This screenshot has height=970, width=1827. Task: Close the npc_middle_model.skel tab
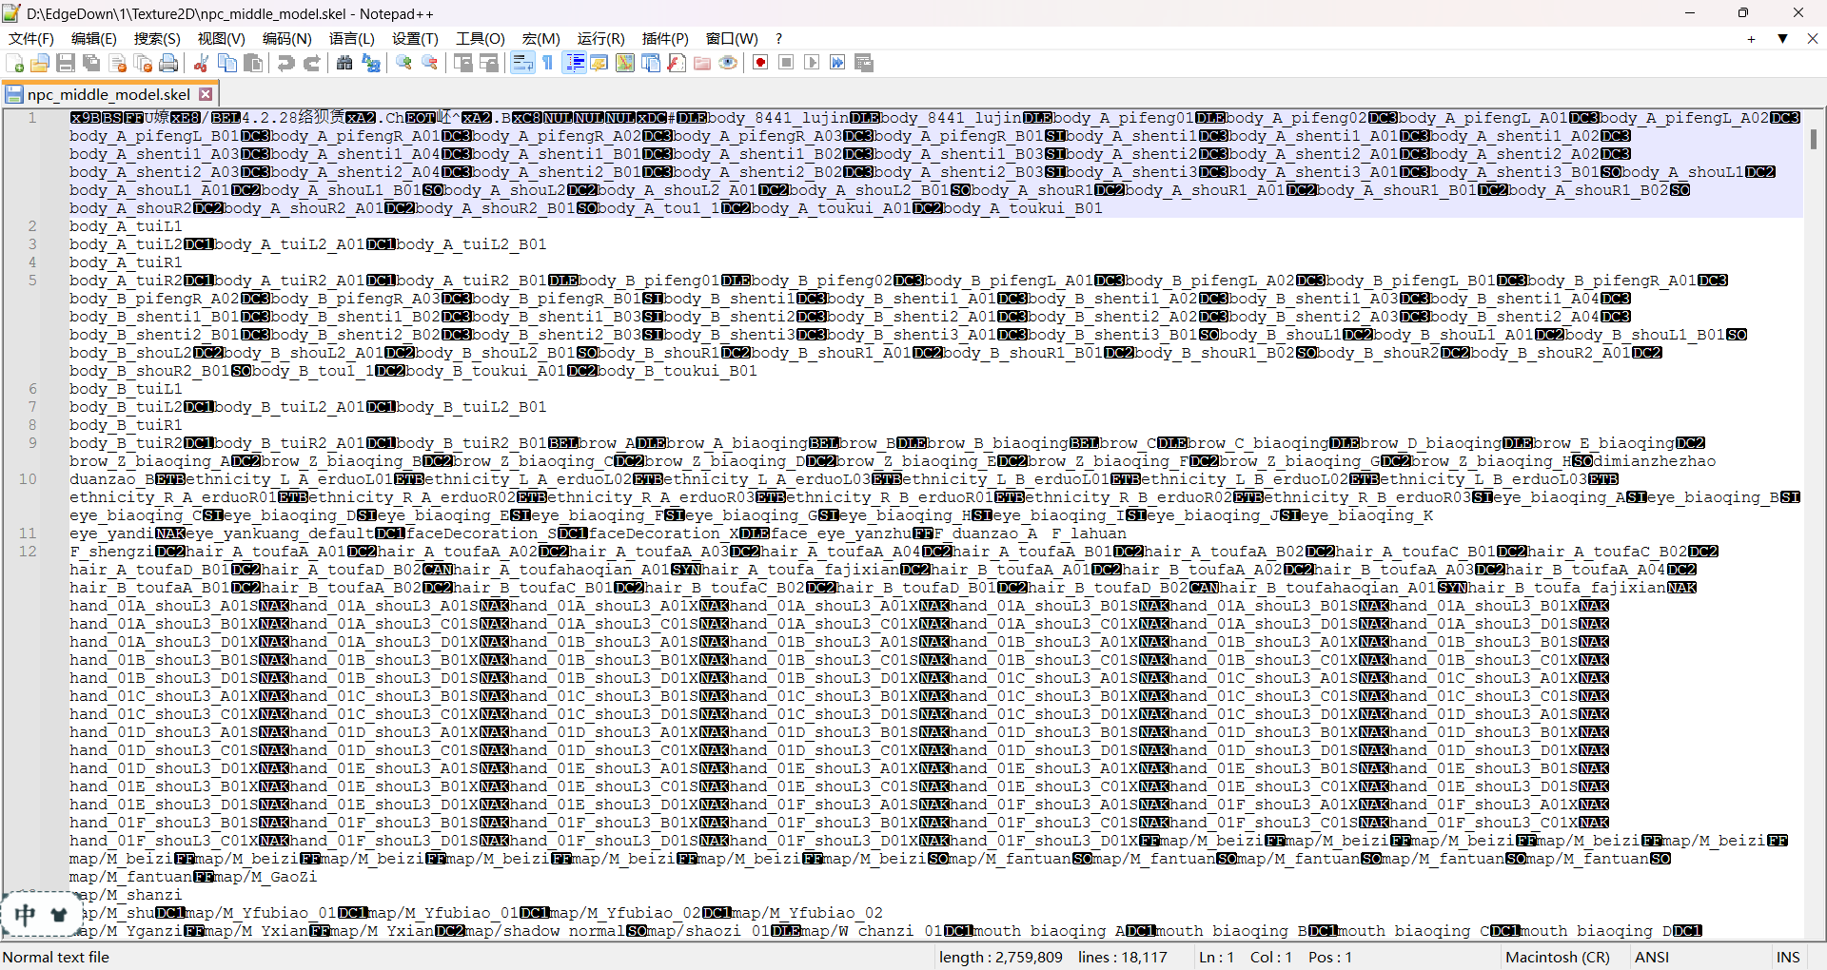point(206,94)
